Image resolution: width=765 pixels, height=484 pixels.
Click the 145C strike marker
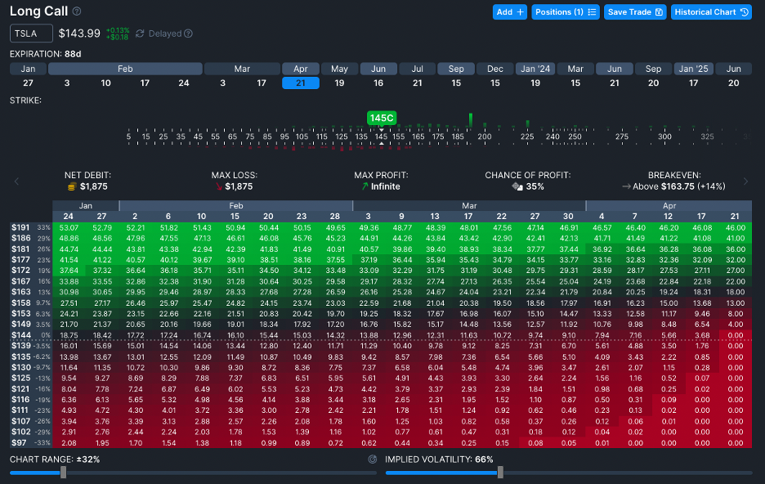tap(382, 118)
